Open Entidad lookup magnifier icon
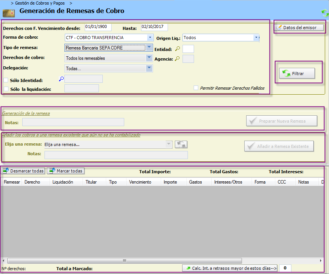The image size is (329, 274). pyautogui.click(x=178, y=49)
